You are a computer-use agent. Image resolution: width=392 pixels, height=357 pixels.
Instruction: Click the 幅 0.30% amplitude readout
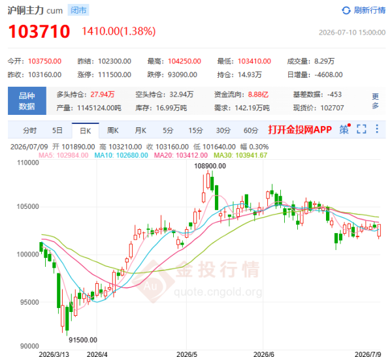click(x=255, y=147)
